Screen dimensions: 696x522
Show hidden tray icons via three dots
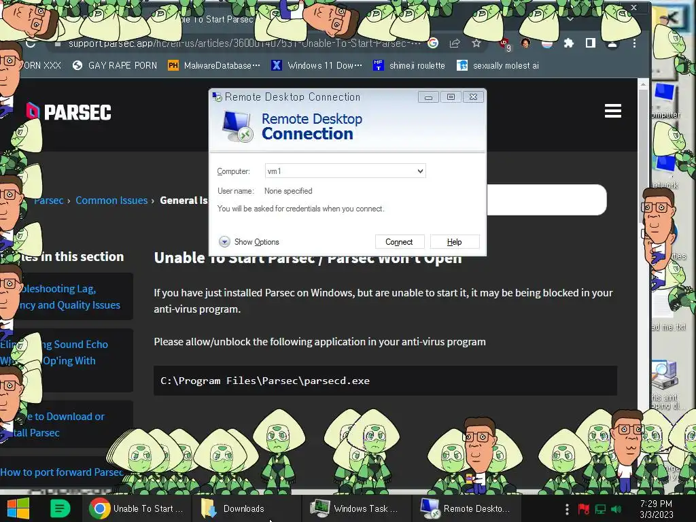point(567,508)
